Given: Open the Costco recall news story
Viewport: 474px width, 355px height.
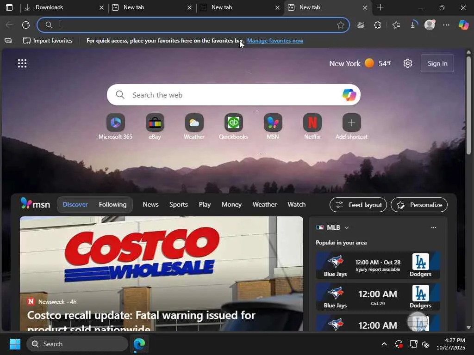Looking at the screenshot, I should click(162, 274).
